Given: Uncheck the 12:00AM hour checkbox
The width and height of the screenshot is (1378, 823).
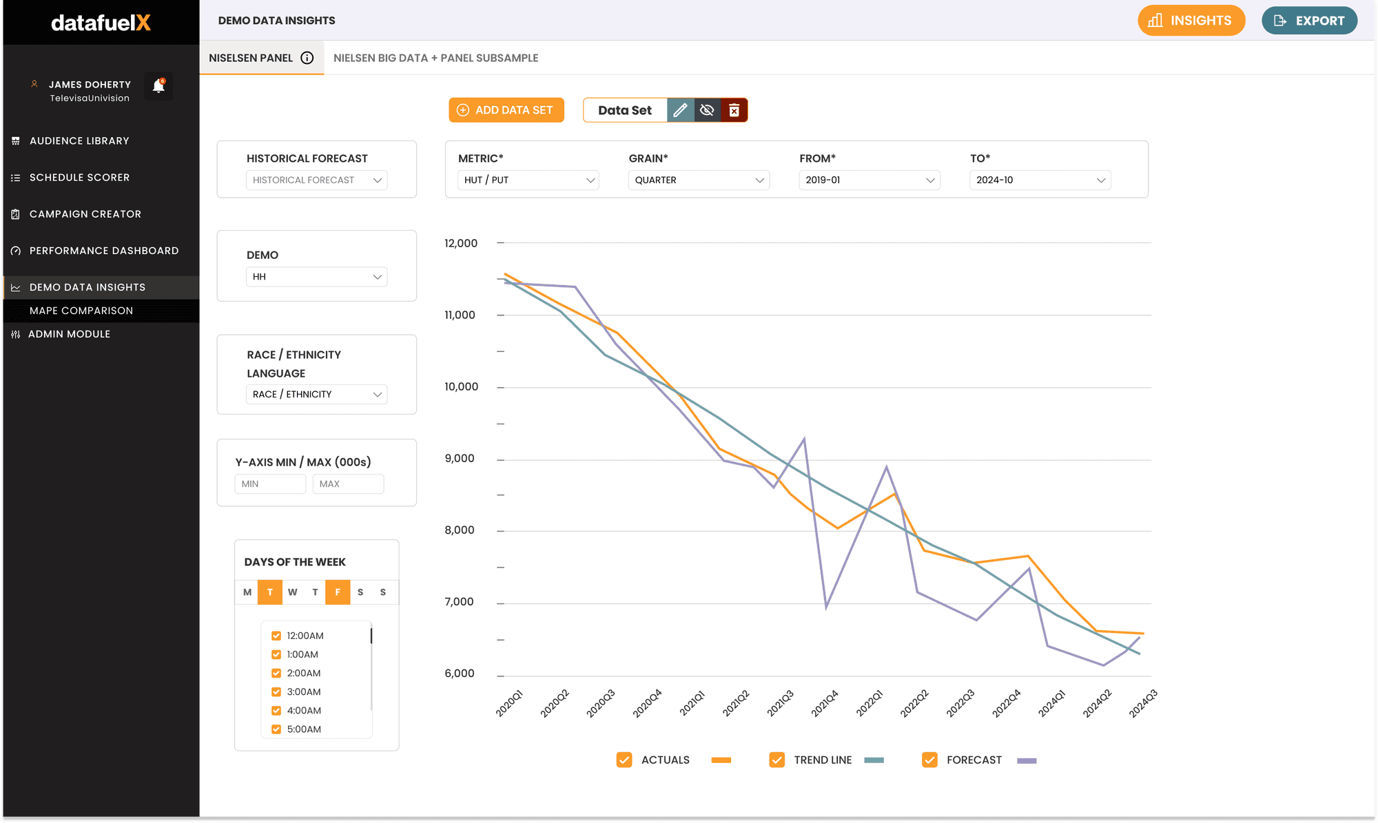Looking at the screenshot, I should pyautogui.click(x=276, y=636).
